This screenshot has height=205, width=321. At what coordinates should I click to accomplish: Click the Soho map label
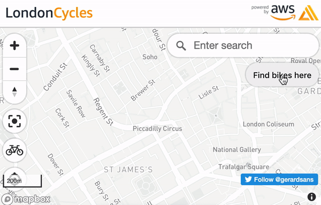(x=150, y=57)
